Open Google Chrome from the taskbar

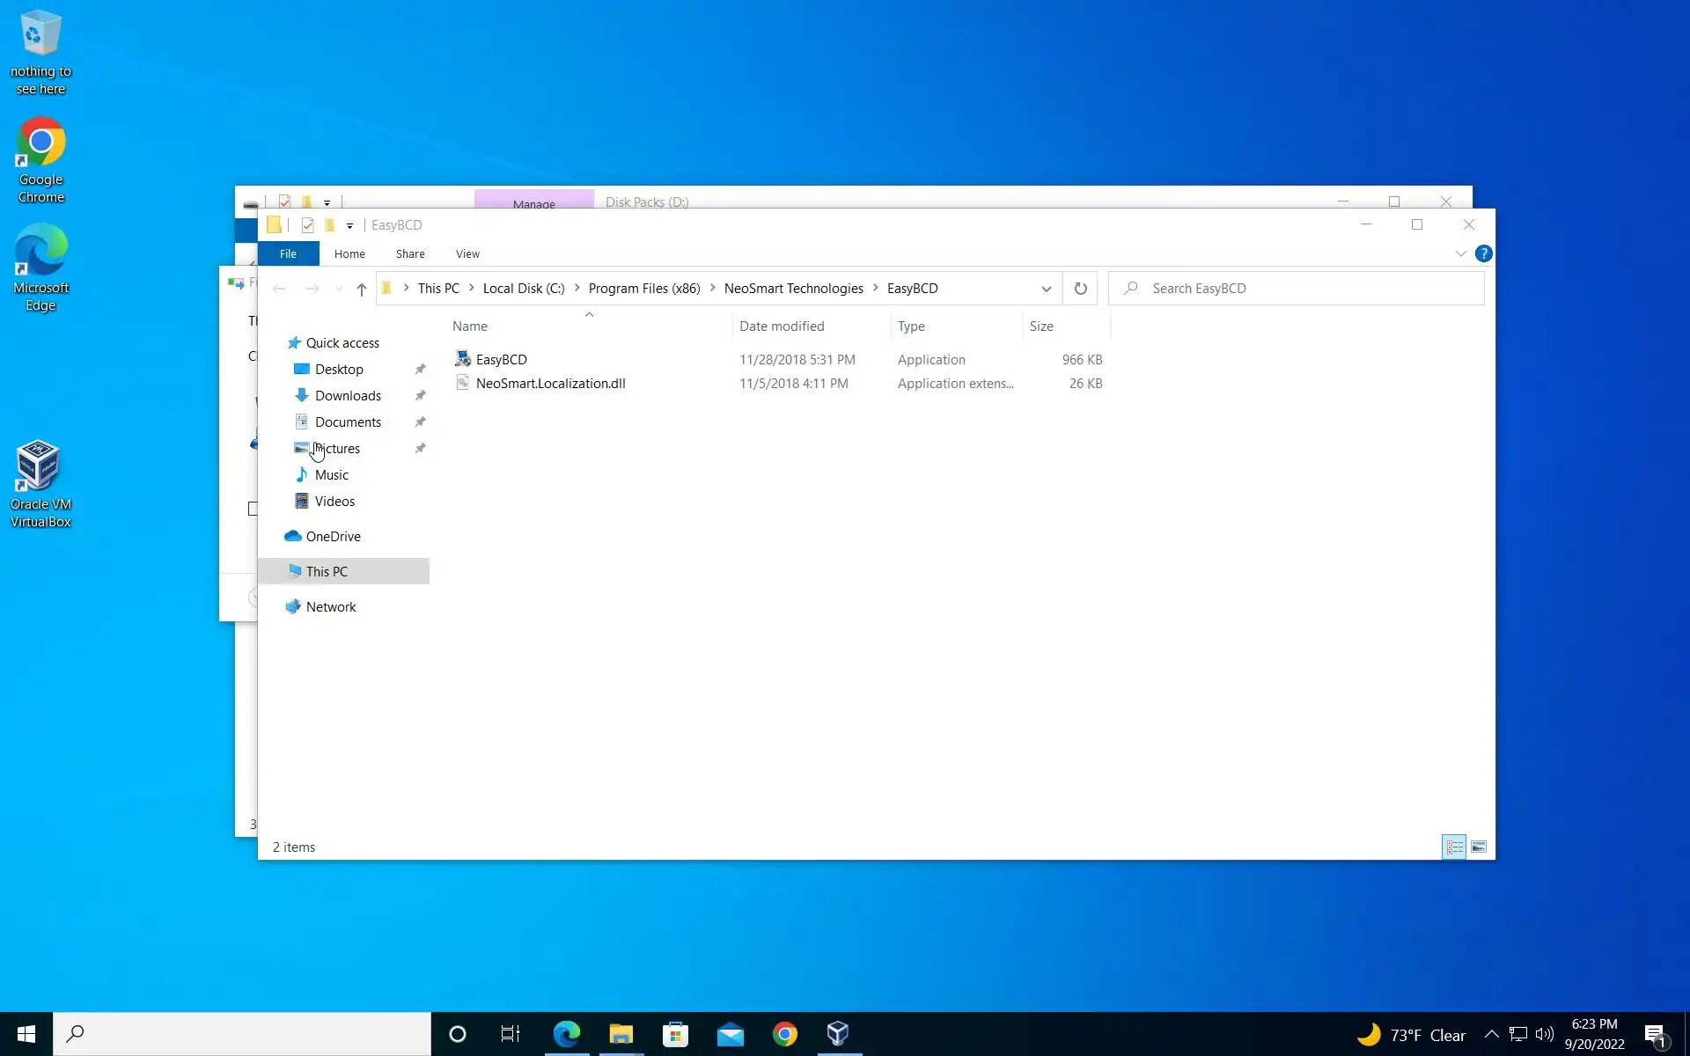pos(784,1034)
